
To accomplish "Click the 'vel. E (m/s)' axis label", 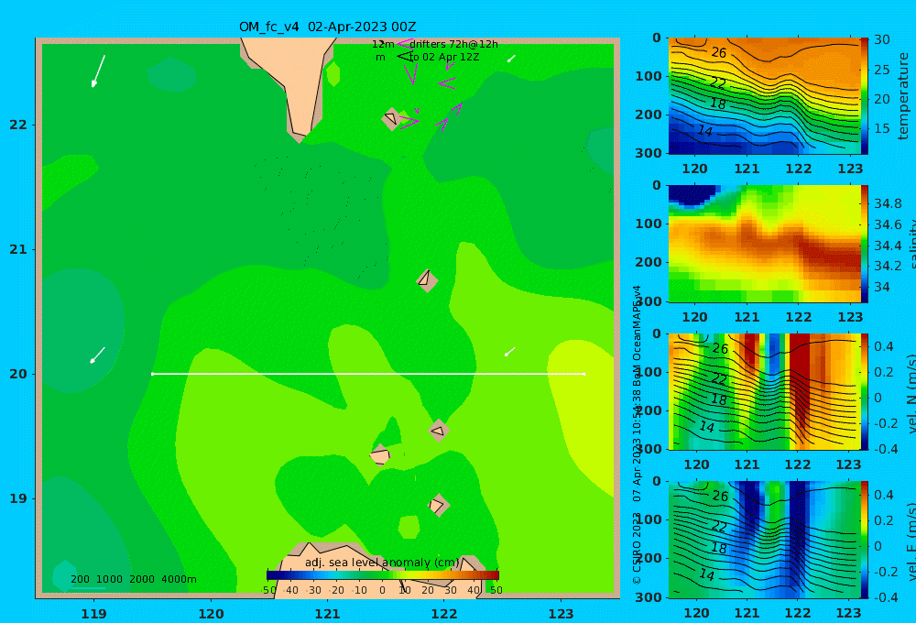I will click(911, 541).
